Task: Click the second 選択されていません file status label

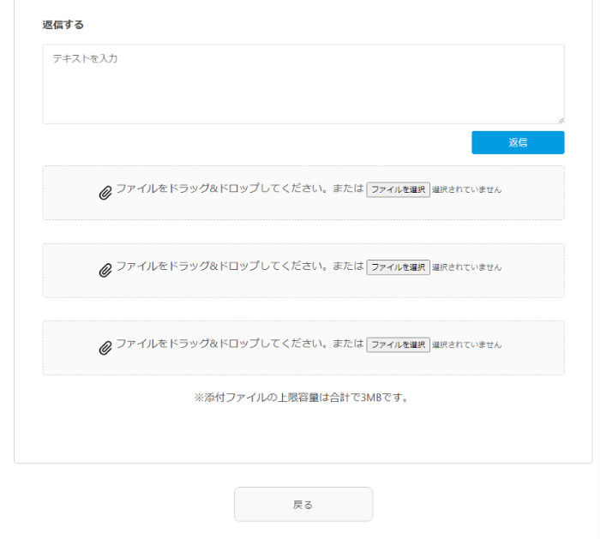Action: [x=466, y=267]
